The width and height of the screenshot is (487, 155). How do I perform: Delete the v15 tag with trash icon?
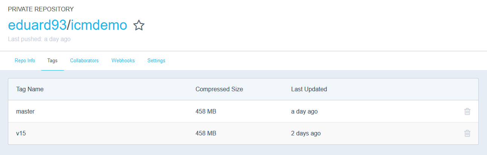click(x=467, y=133)
